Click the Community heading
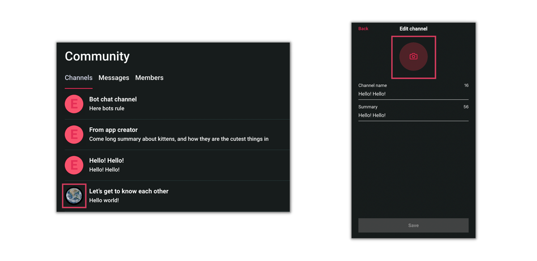Viewport: 537px width, 261px height. tap(97, 56)
